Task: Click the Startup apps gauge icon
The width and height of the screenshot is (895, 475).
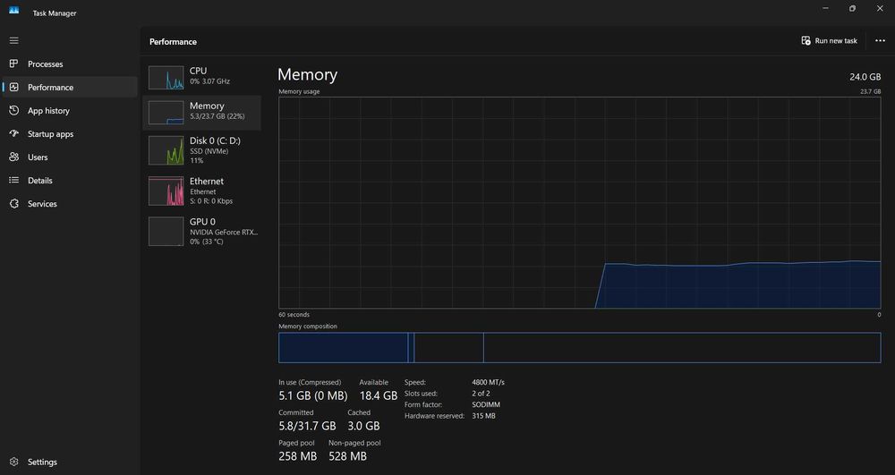Action: tap(13, 133)
